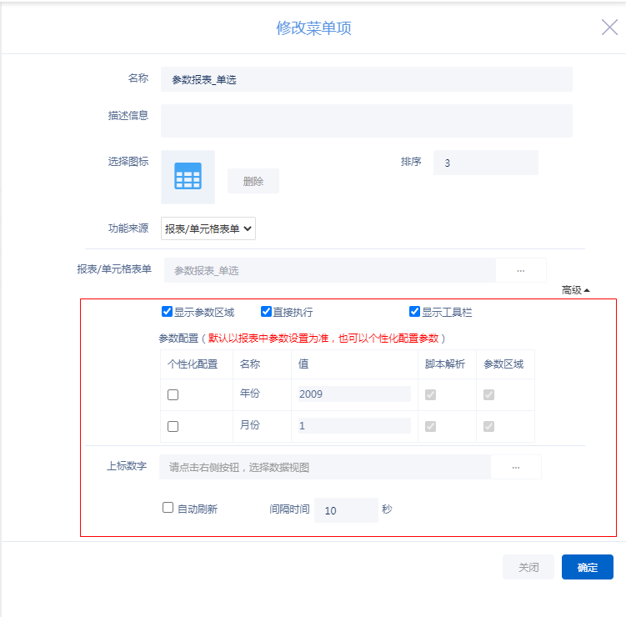Click into the 描述信息 field
Viewport: 626px width, 617px height.
click(366, 121)
